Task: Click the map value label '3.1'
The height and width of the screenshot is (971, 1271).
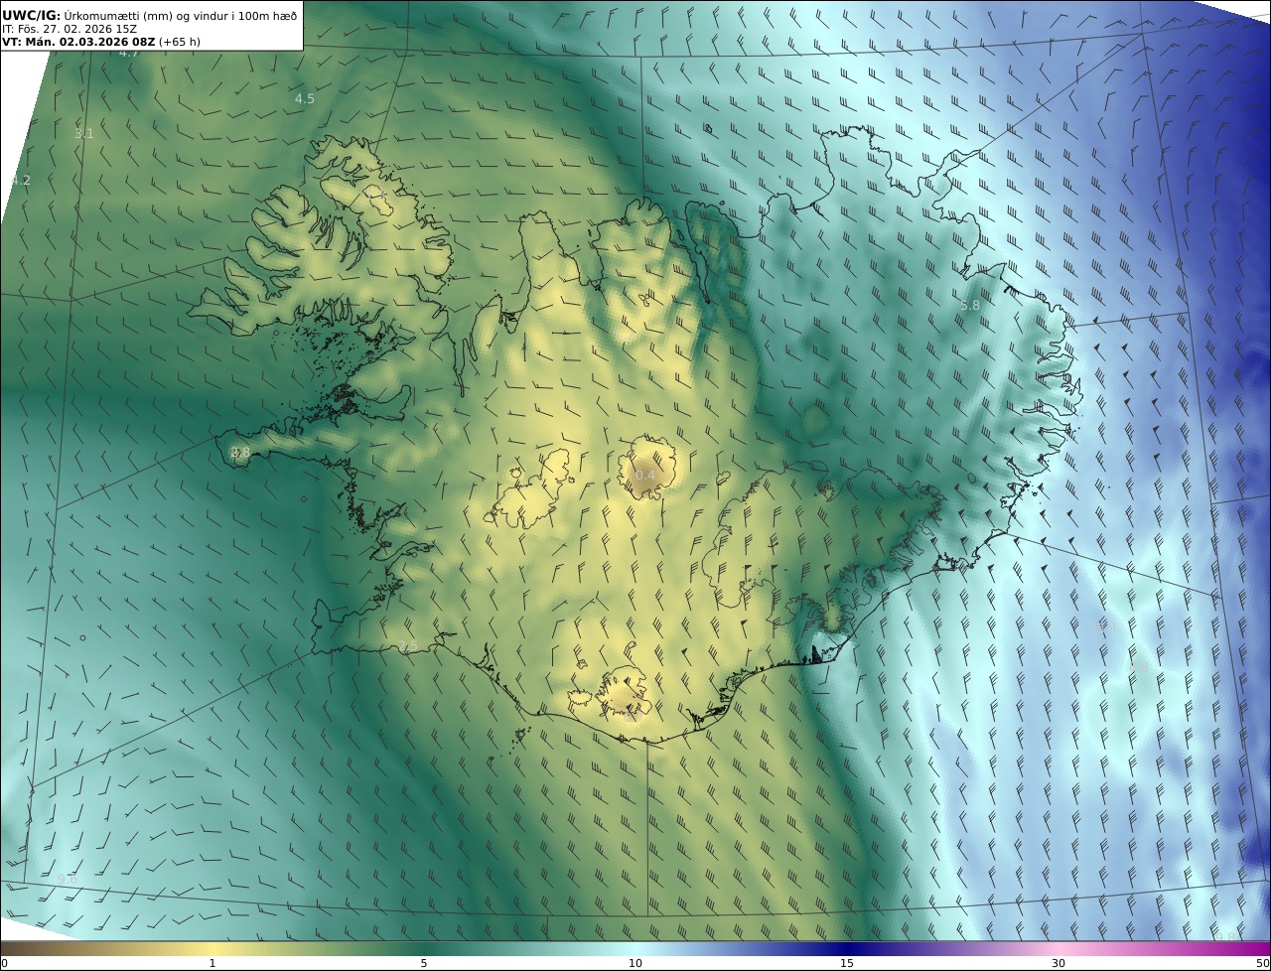Action: point(84,133)
